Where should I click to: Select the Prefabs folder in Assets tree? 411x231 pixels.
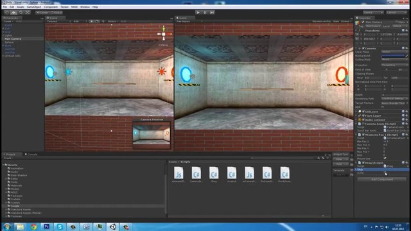pyautogui.click(x=15, y=200)
